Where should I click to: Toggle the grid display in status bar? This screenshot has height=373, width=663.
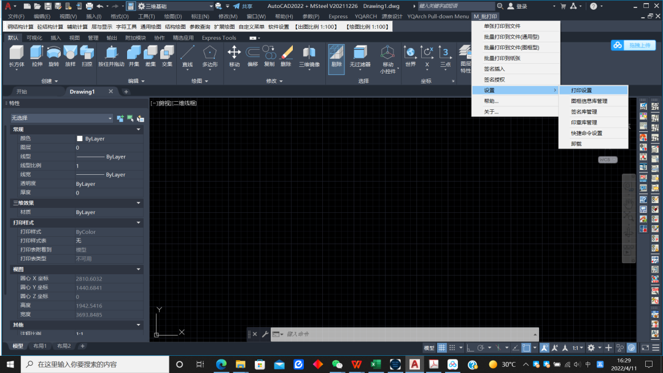pos(442,347)
